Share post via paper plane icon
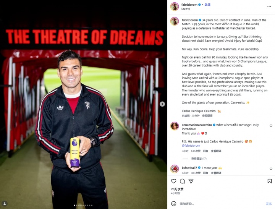This screenshot has height=209, width=275. [191, 181]
